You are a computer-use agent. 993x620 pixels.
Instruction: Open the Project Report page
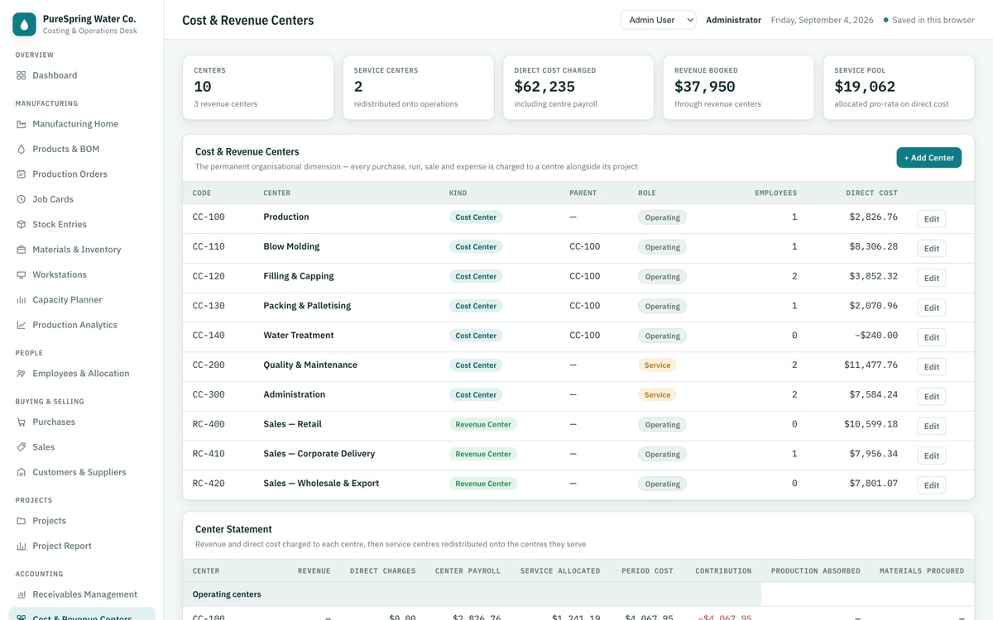82,546
